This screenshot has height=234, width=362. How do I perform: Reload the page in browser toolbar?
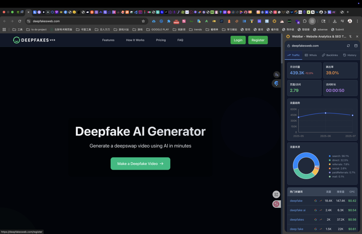tap(20, 21)
